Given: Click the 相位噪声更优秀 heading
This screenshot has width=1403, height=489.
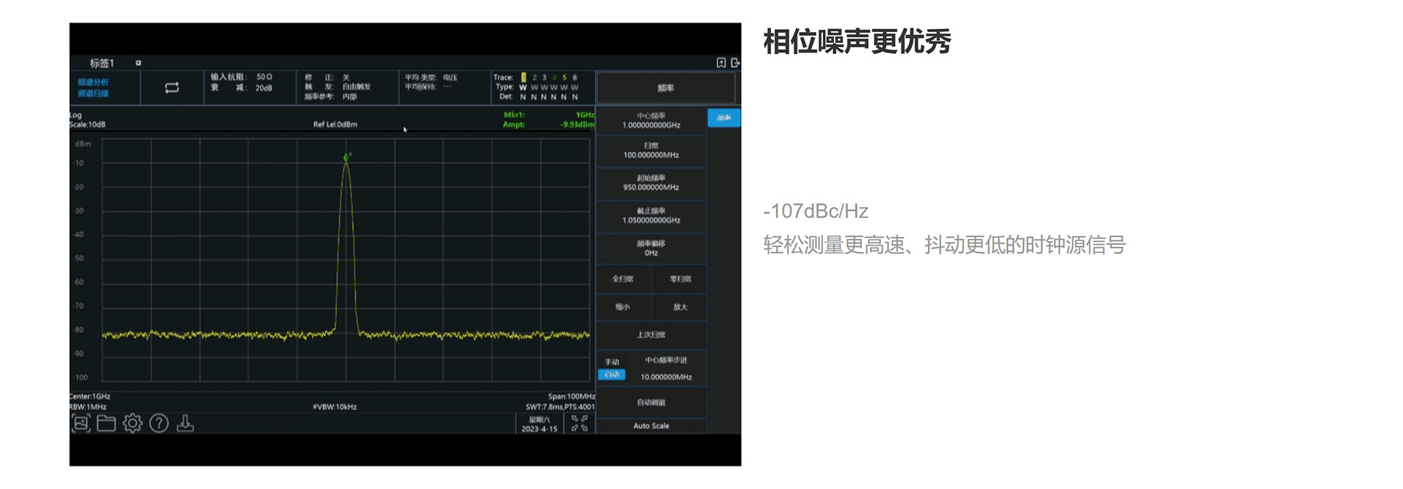Looking at the screenshot, I should tap(857, 42).
